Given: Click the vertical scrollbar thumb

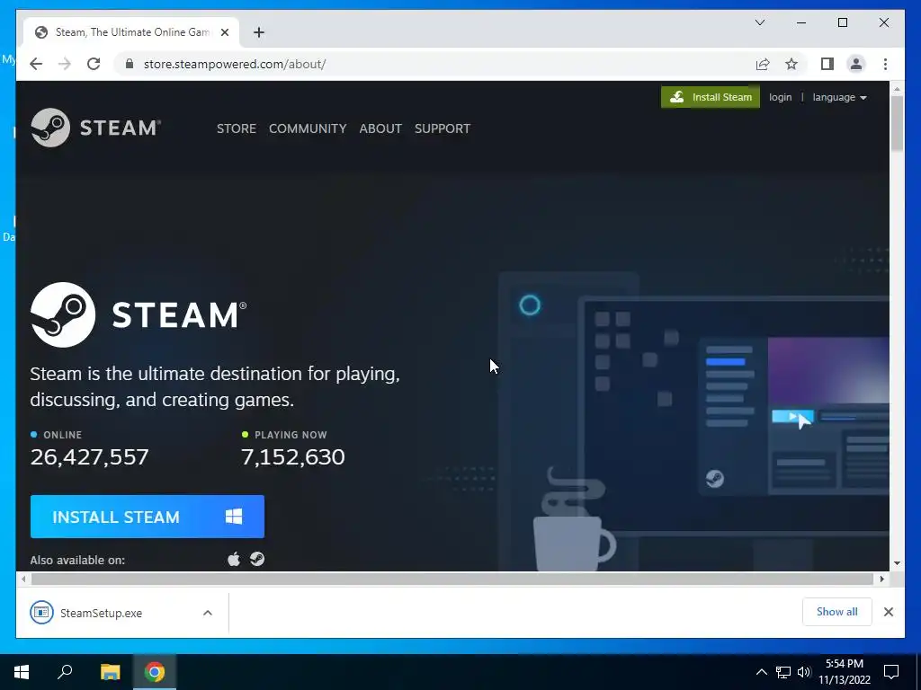Looking at the screenshot, I should [897, 122].
